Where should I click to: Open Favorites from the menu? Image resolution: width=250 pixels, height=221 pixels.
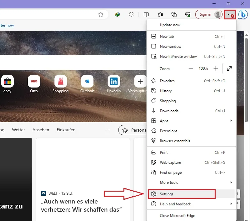pyautogui.click(x=191, y=81)
